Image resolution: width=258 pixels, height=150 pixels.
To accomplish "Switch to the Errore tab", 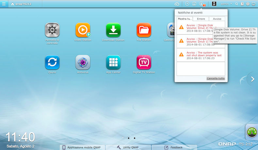I will (x=201, y=19).
